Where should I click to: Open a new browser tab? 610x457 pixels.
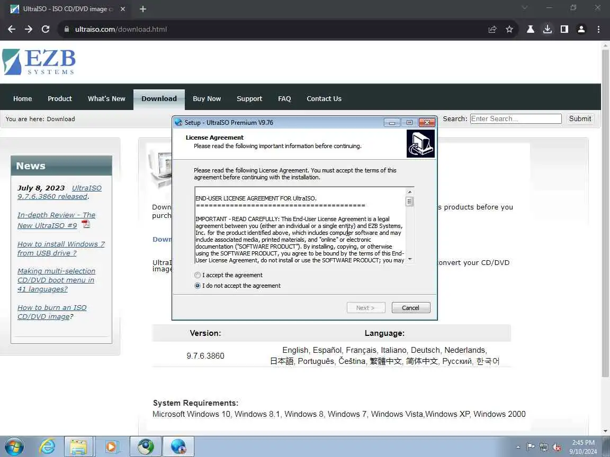click(143, 9)
